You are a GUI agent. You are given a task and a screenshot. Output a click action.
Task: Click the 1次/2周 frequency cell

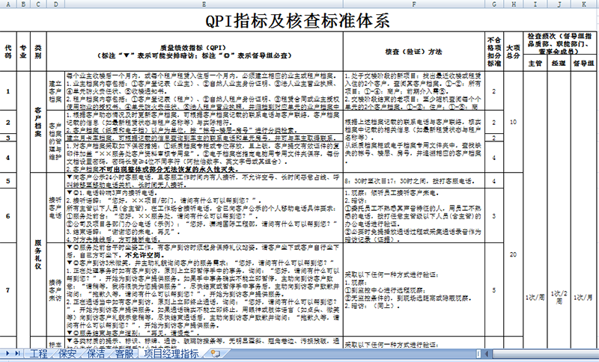pos(559,297)
